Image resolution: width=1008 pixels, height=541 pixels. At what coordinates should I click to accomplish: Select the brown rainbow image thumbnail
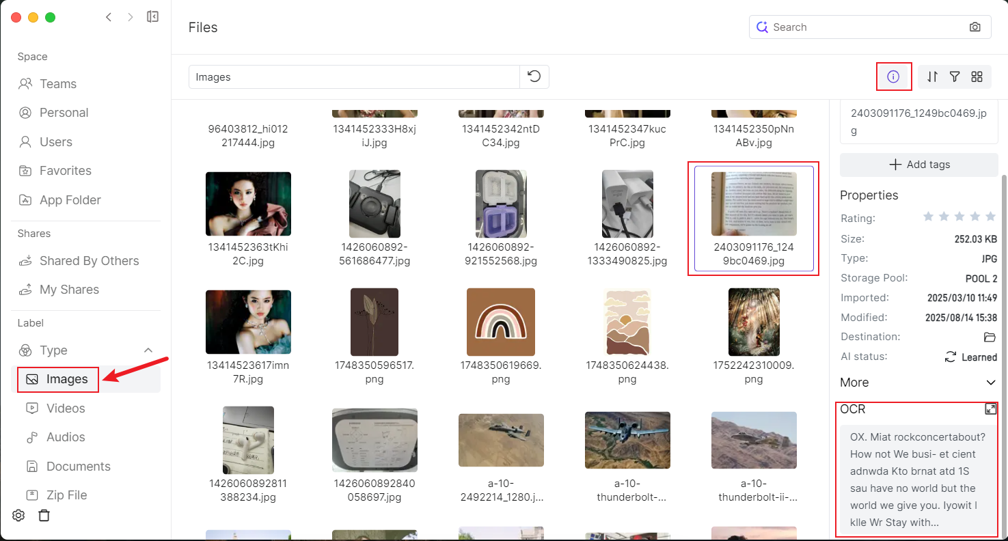[x=501, y=322]
